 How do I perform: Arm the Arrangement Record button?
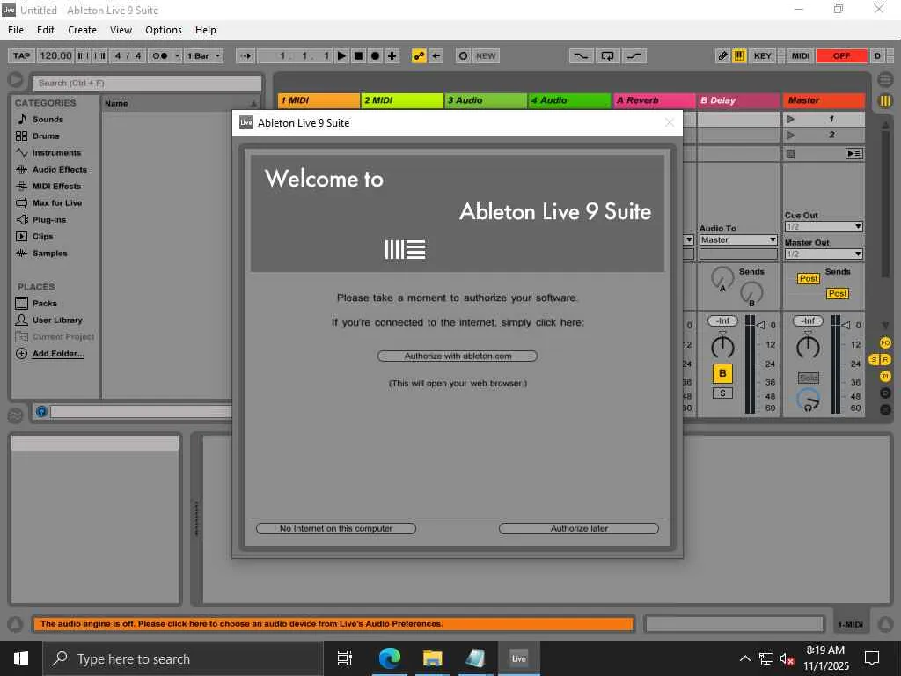[375, 55]
